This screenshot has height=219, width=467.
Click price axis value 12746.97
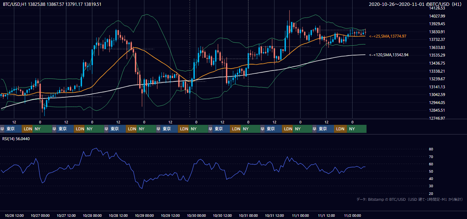437,118
